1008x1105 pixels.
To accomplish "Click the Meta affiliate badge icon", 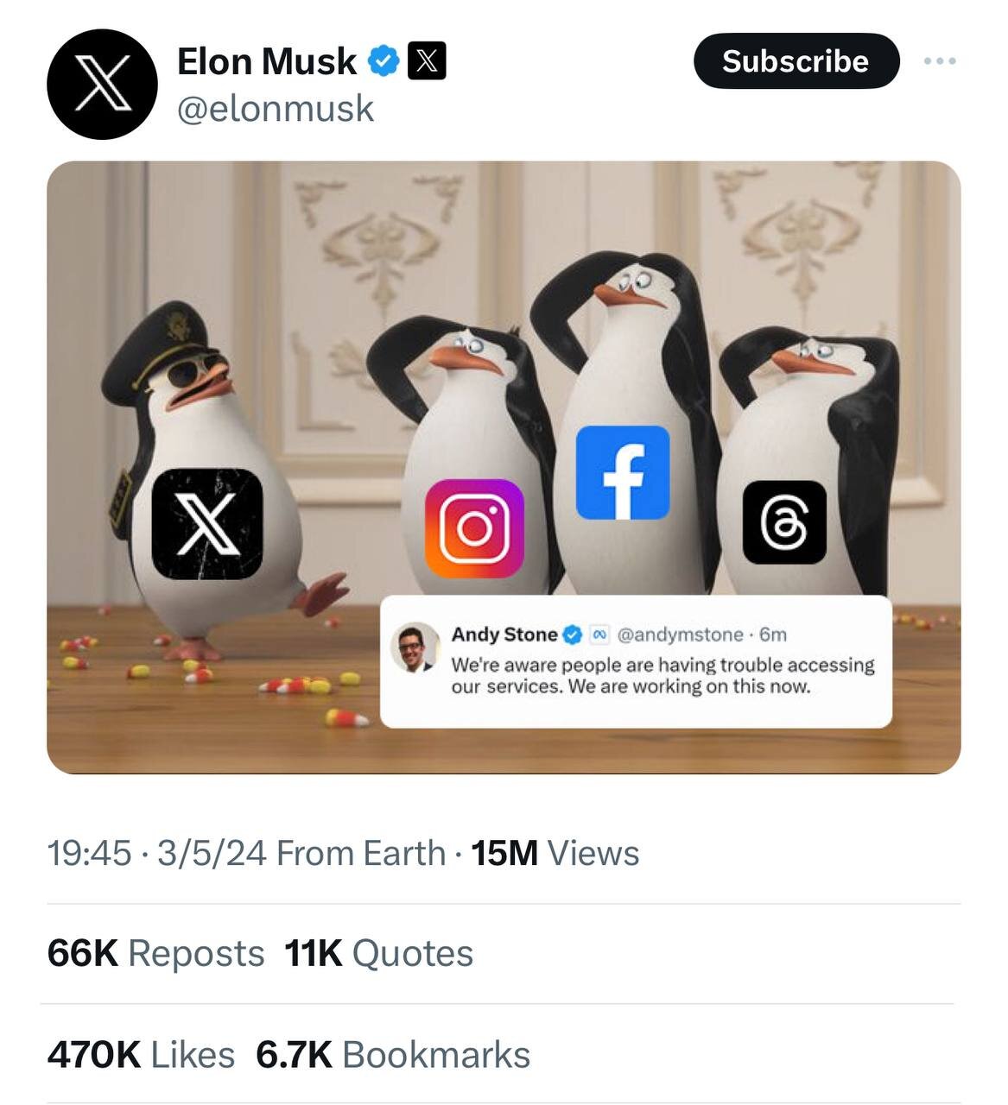I will click(599, 635).
